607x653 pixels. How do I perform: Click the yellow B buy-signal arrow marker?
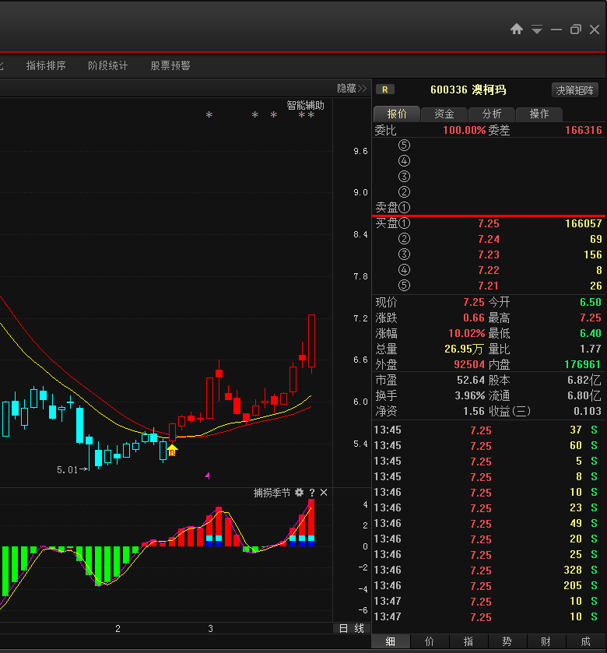[x=172, y=450]
